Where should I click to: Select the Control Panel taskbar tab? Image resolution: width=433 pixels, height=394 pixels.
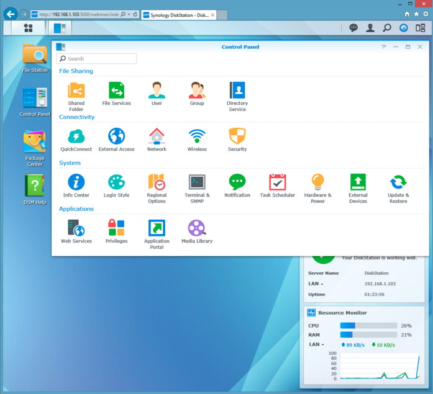pos(60,28)
